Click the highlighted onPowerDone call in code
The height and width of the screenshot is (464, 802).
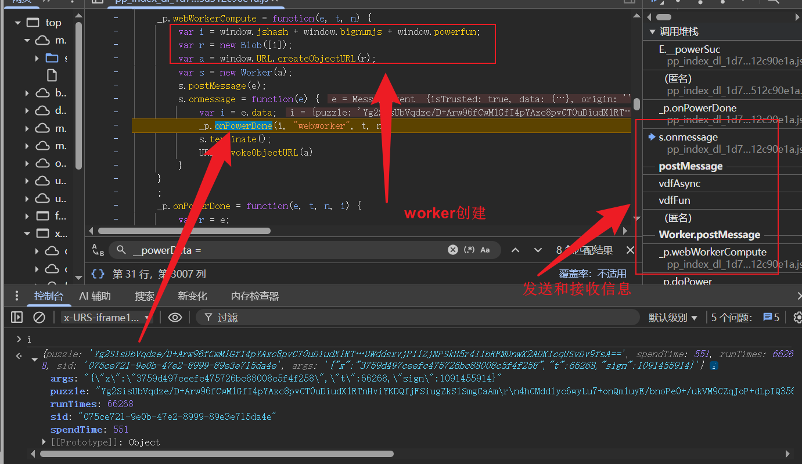[x=243, y=125]
